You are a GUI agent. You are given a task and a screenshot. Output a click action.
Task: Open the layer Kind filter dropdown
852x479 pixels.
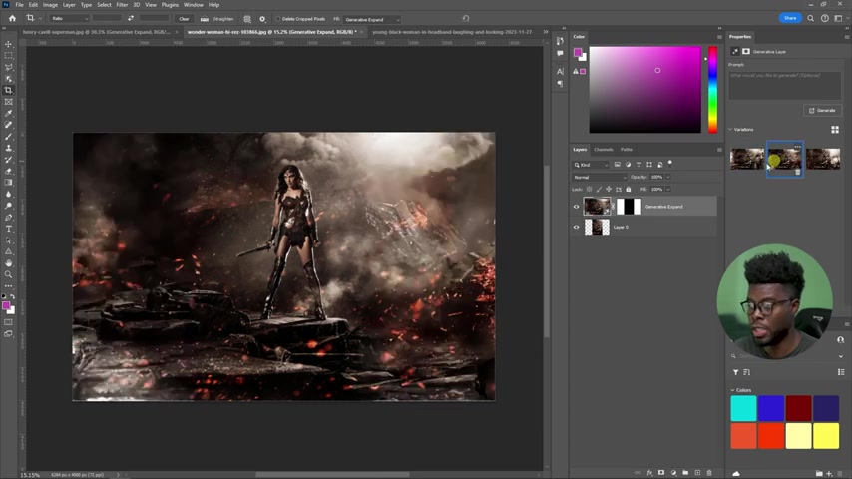point(591,165)
